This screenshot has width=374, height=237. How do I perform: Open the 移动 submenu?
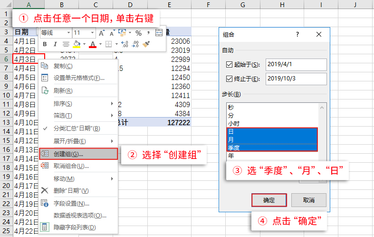tap(78, 179)
